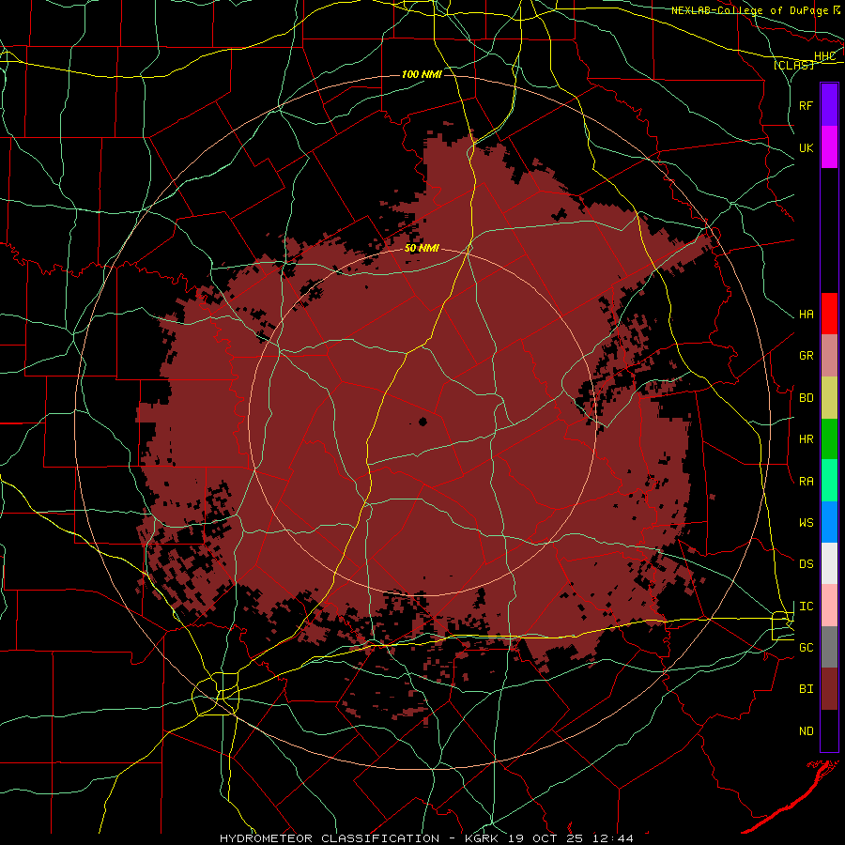Screen dimensions: 845x845
Task: Click the WS blue legend swatch
Action: click(829, 522)
